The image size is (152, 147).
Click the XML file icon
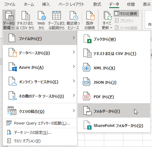click(x=86, y=67)
